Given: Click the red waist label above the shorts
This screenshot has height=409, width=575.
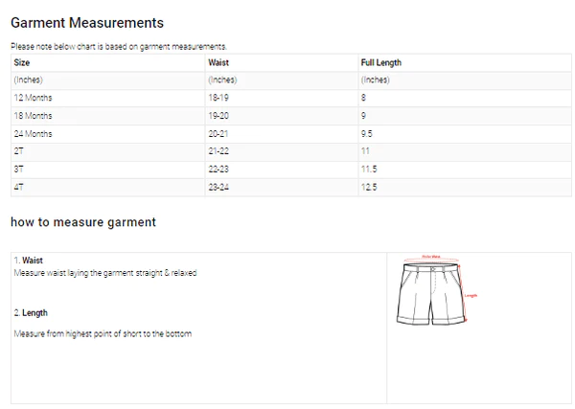Looking at the screenshot, I should [431, 257].
